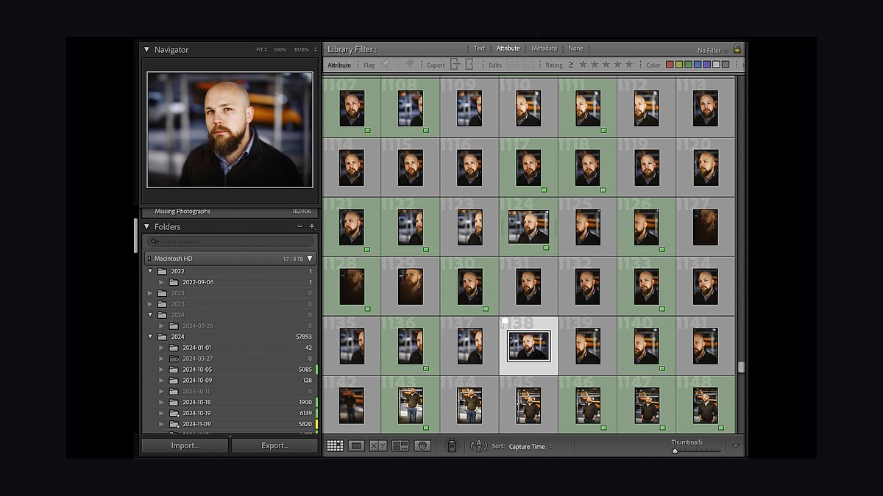Select the 2024-10-05 folder row
The image size is (883, 496).
tap(230, 370)
